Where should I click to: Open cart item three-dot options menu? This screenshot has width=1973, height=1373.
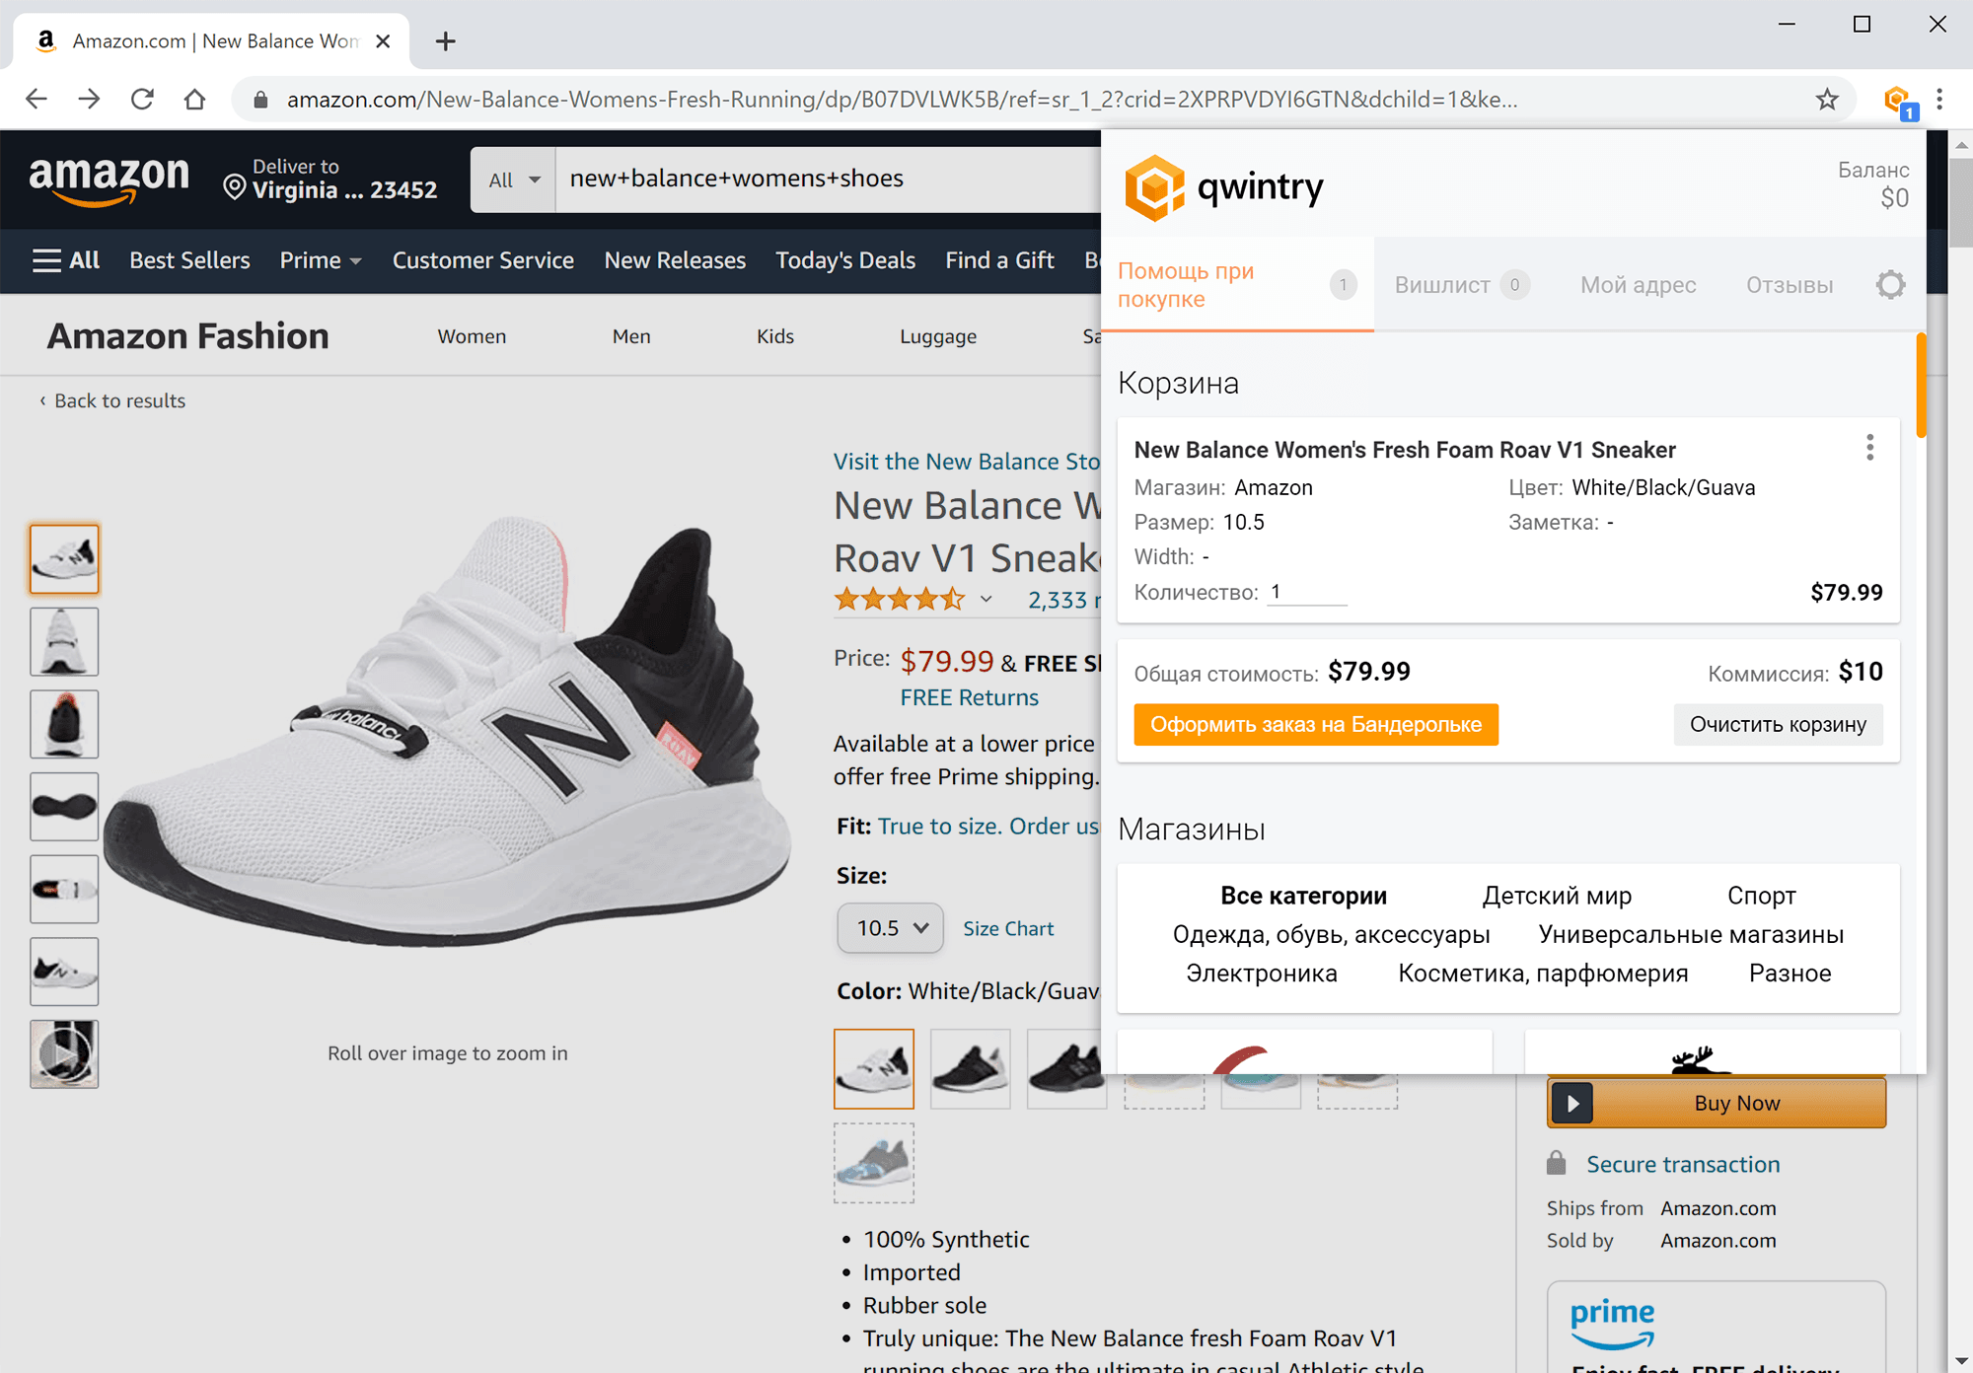point(1869,448)
